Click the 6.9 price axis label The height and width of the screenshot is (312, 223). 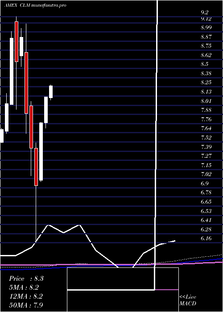point(204,184)
